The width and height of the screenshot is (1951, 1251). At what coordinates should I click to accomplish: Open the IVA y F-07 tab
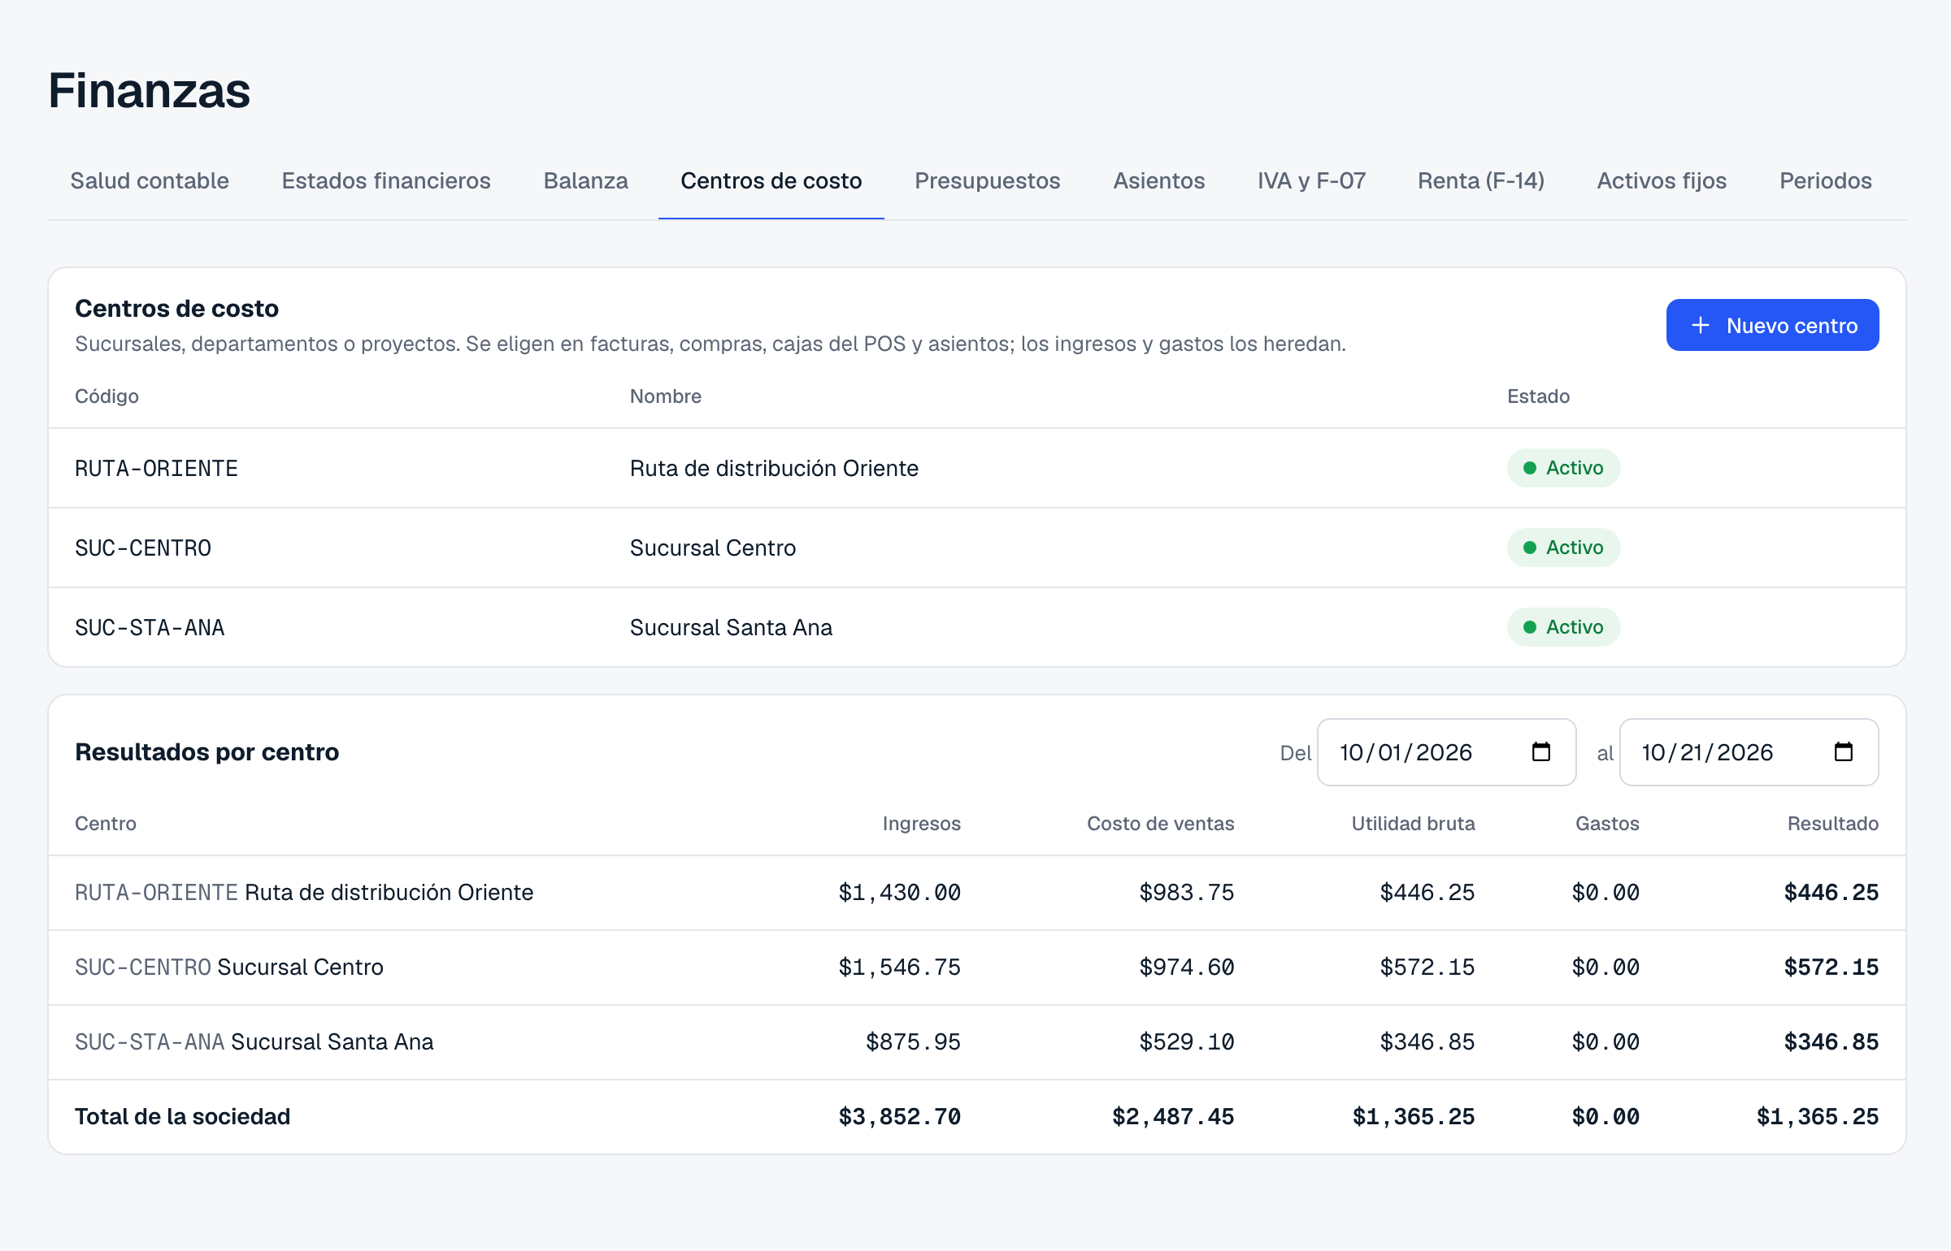(x=1311, y=180)
